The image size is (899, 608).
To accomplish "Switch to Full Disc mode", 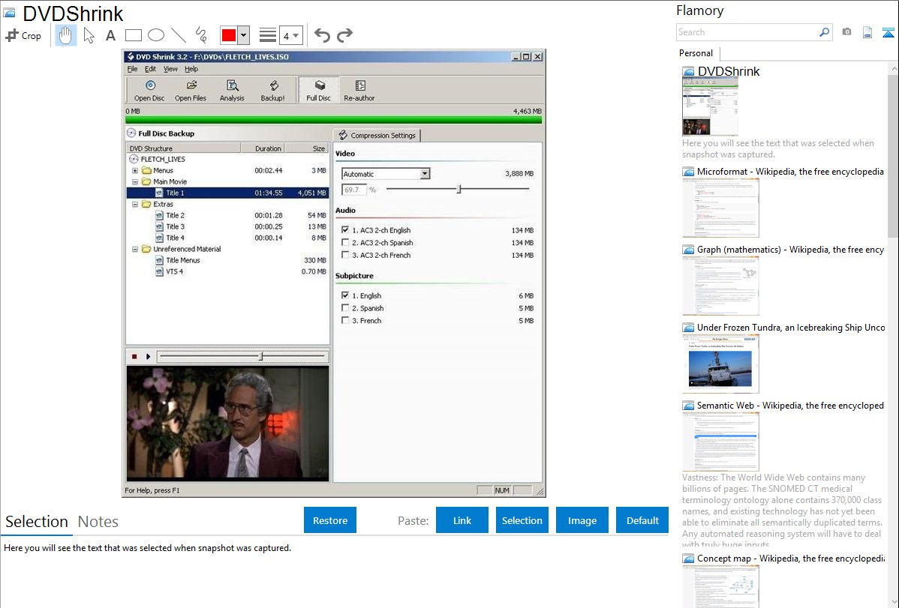I will pyautogui.click(x=318, y=91).
